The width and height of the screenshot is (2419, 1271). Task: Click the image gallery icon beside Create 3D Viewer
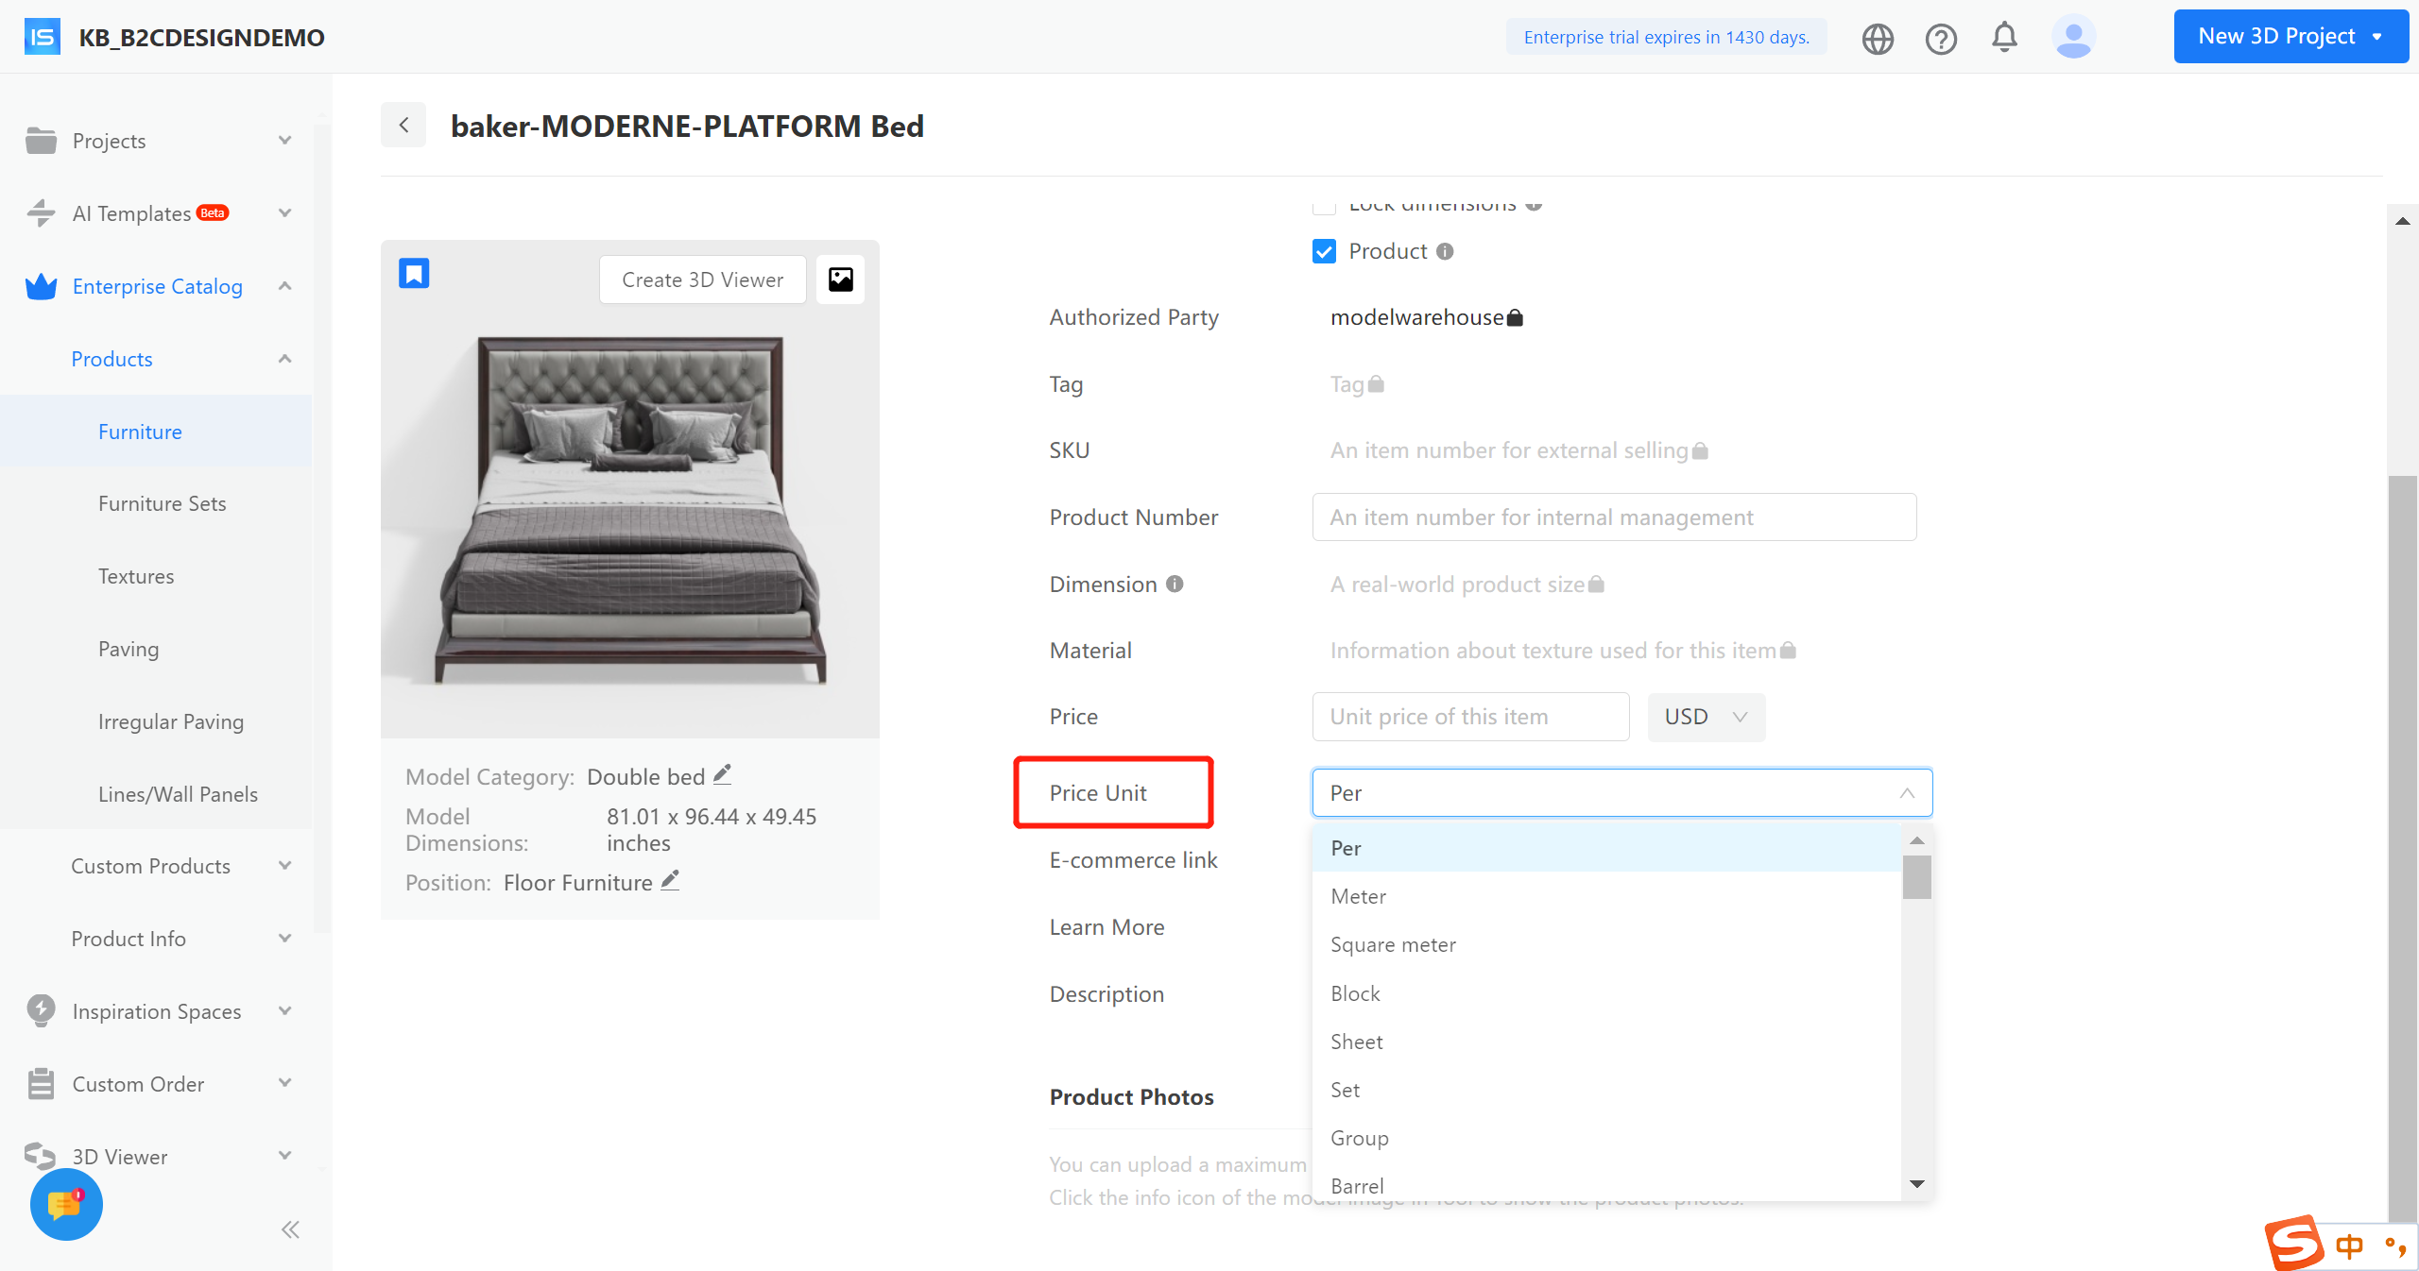click(x=840, y=280)
